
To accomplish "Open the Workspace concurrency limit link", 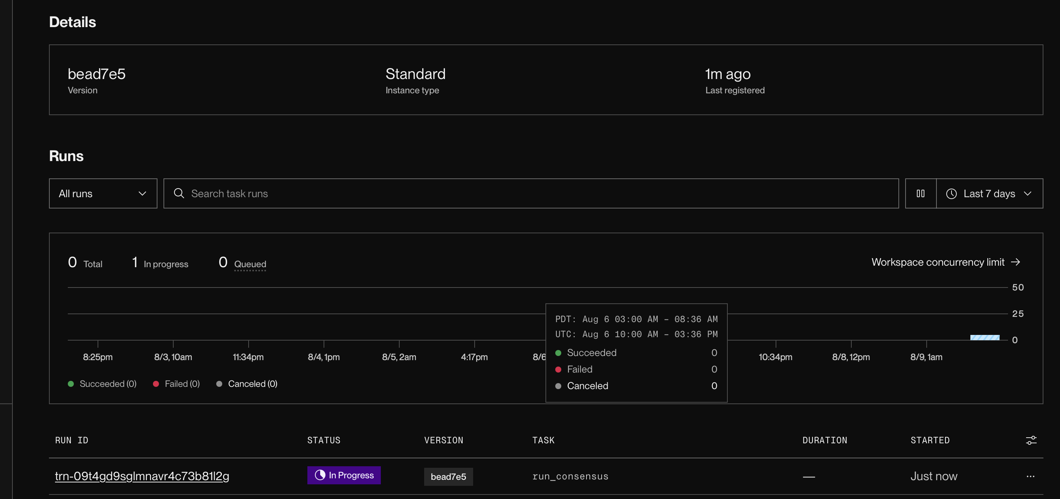I will pos(945,262).
